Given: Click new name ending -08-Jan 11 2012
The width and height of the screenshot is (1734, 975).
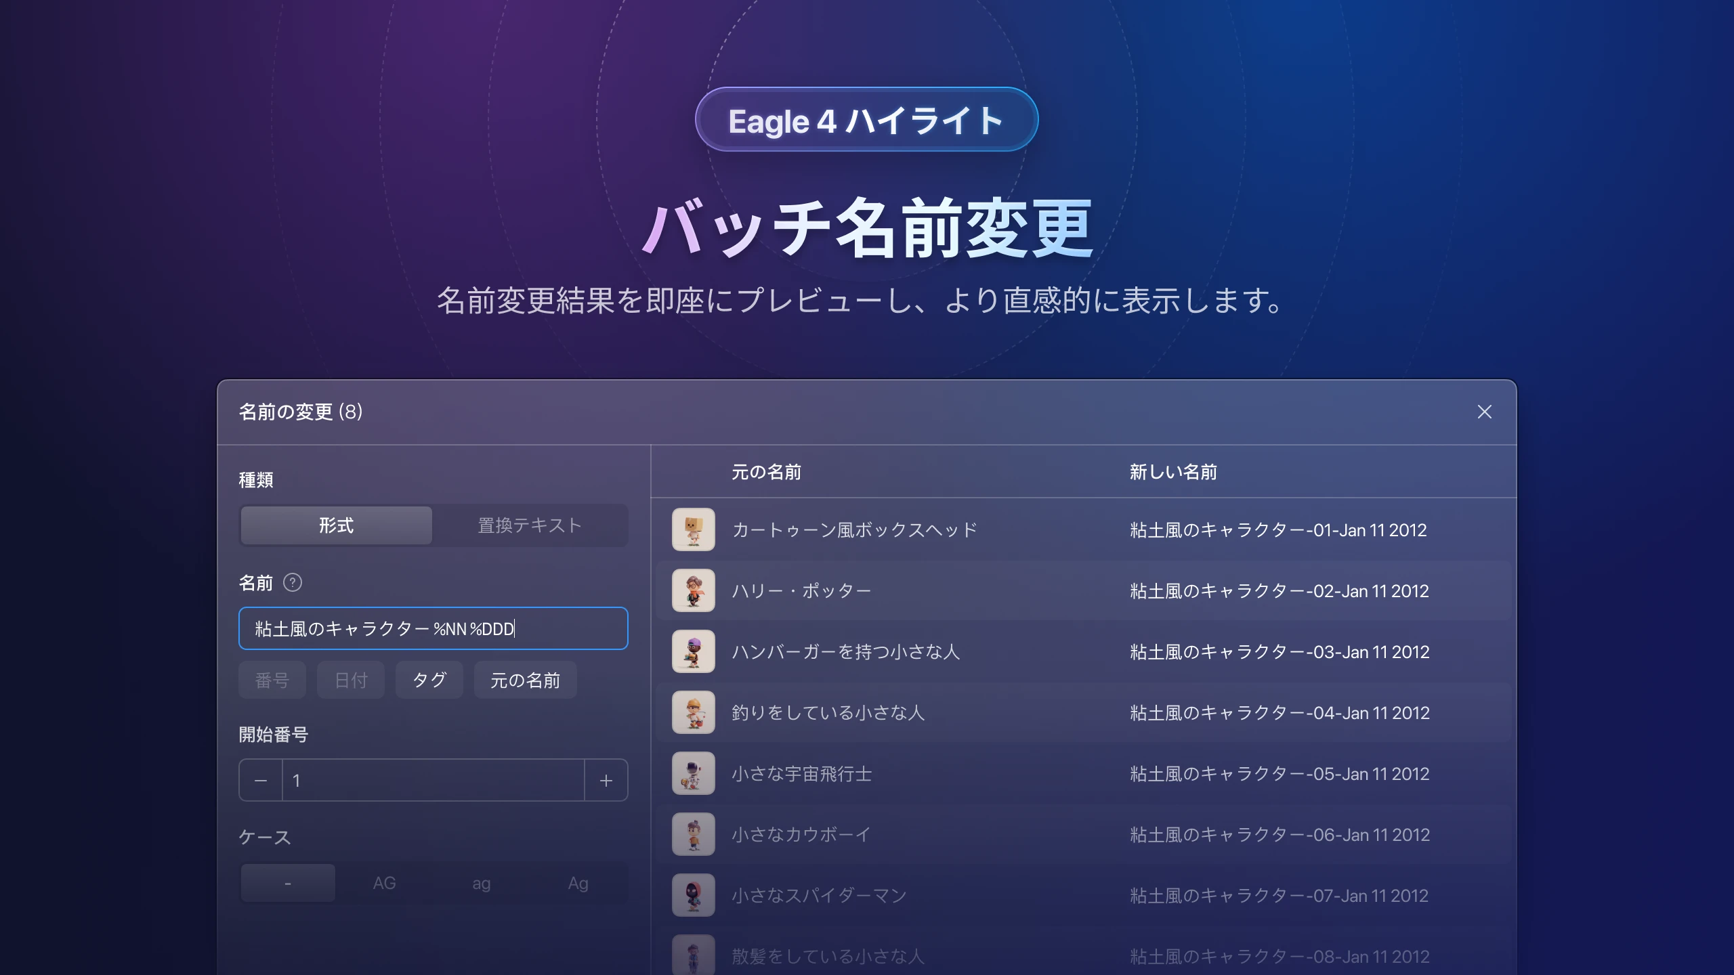Looking at the screenshot, I should (x=1280, y=956).
